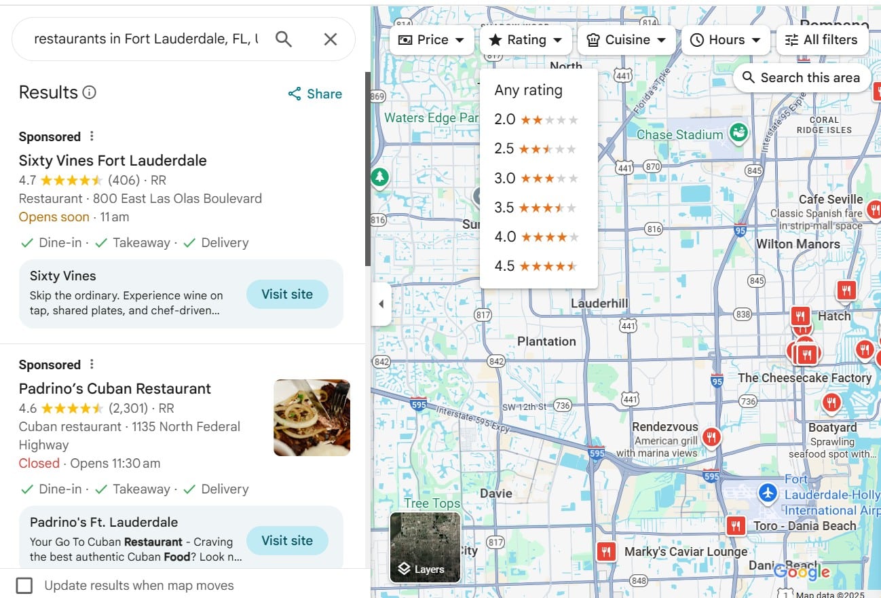Click the Chase Stadium map marker
The image size is (881, 598).
tap(738, 132)
